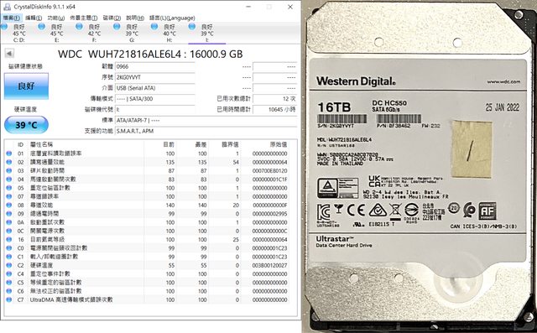Select the C7 UltraDMA attribute row
The height and width of the screenshot is (333, 537).
click(x=148, y=299)
